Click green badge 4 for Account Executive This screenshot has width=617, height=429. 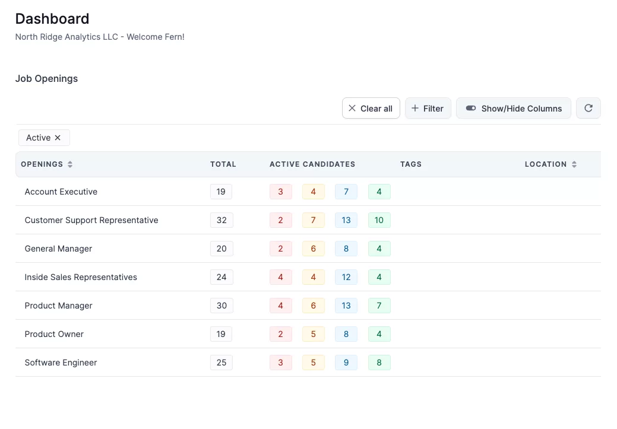tap(379, 192)
